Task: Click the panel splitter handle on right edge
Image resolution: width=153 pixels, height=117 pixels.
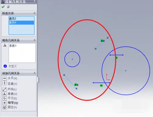Action: coord(38,80)
